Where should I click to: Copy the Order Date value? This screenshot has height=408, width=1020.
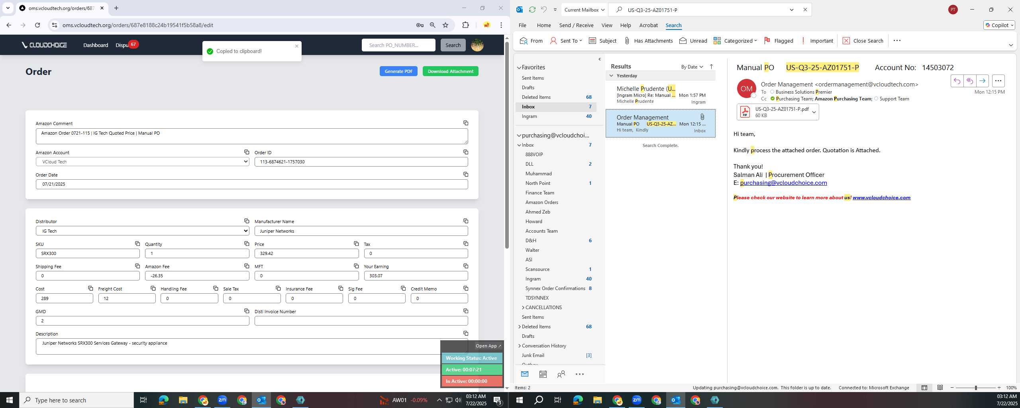coord(465,174)
